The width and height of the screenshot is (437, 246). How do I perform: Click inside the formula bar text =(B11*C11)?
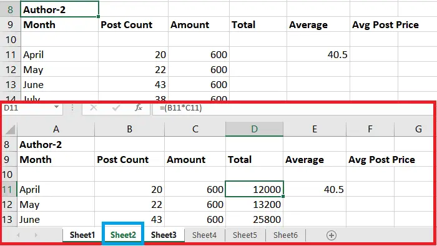tap(180, 108)
